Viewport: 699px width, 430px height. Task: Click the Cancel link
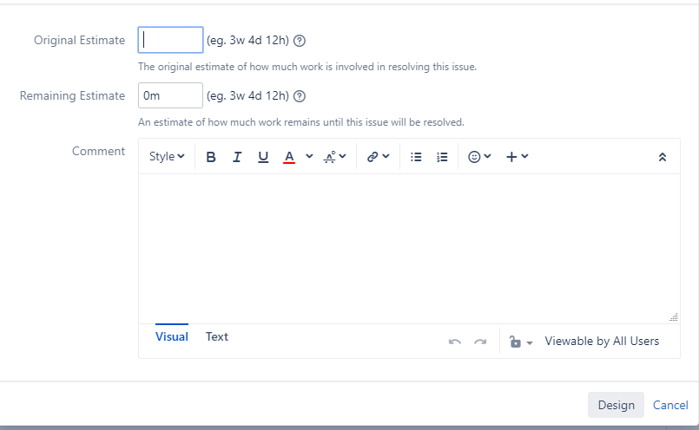coord(670,405)
